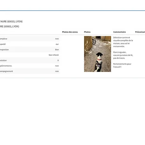
Task: Select the 'estation' row label
Action: pyautogui.click(x=3, y=61)
